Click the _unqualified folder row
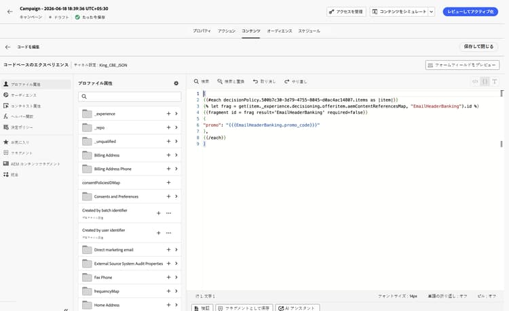509x311 pixels. click(130, 141)
